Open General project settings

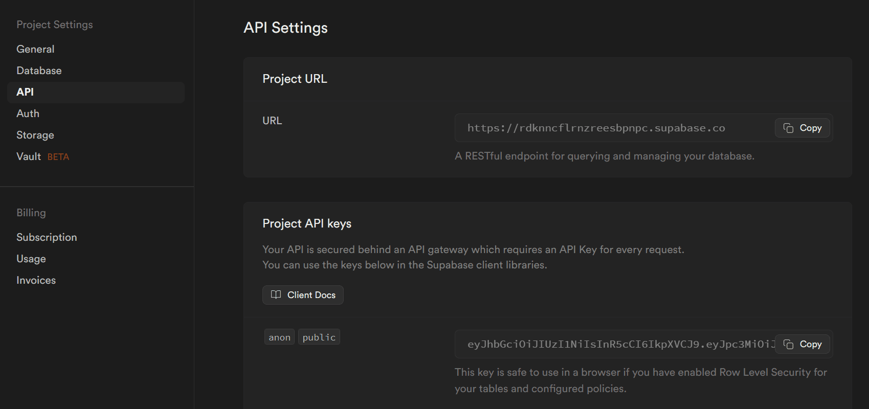coord(35,49)
